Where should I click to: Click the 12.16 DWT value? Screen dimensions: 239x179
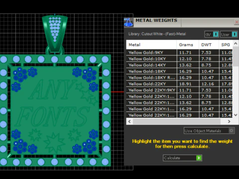click(x=208, y=84)
